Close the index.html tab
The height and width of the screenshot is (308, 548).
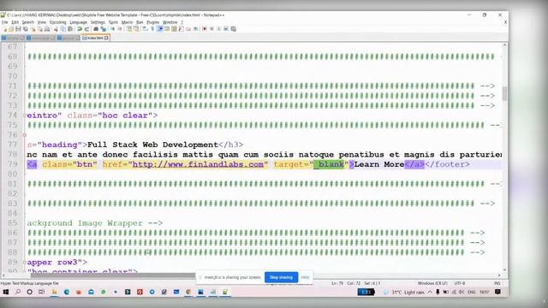[106, 38]
